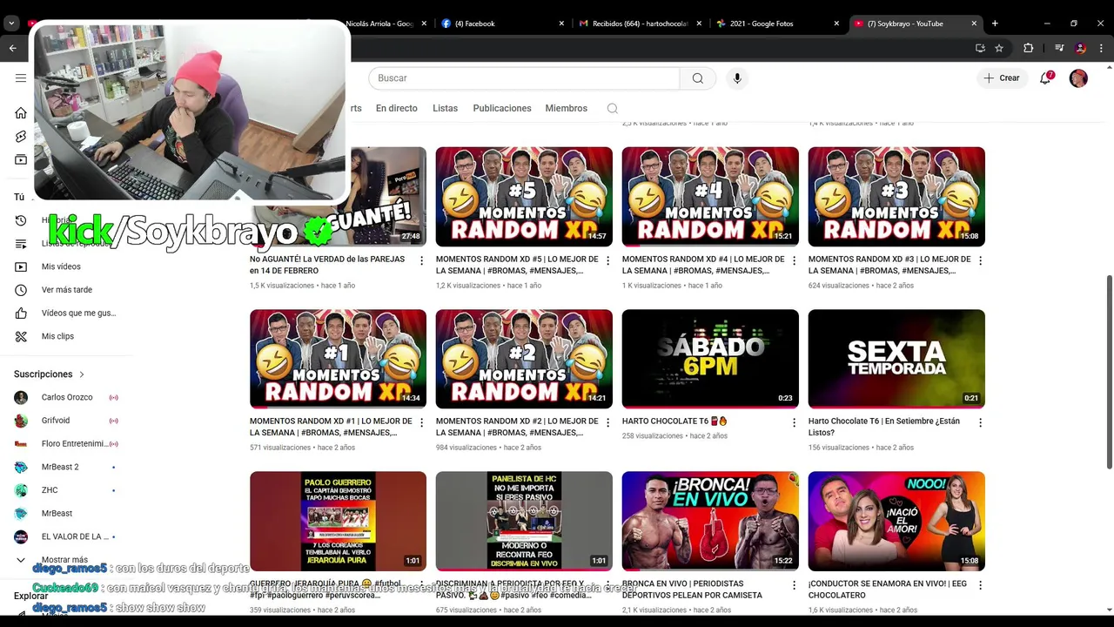
Task: Start voice search with the microphone icon
Action: 737,78
